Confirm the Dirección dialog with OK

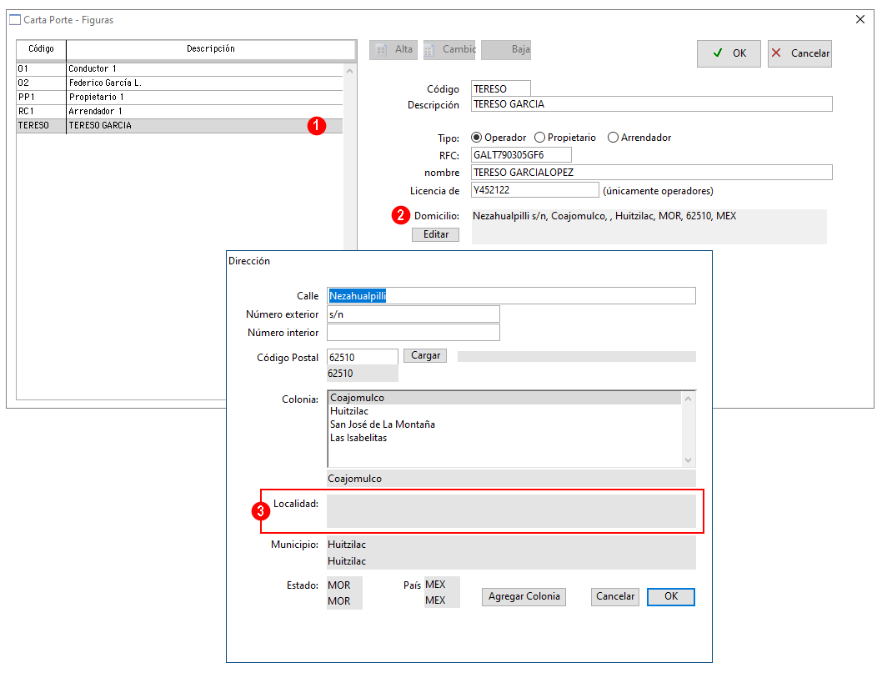(x=671, y=597)
